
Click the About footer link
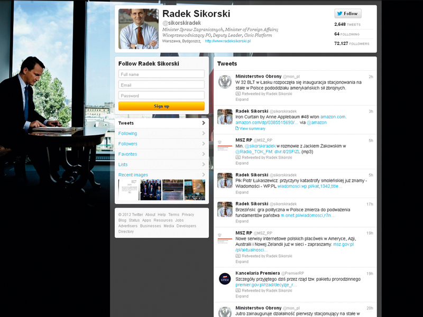(150, 215)
